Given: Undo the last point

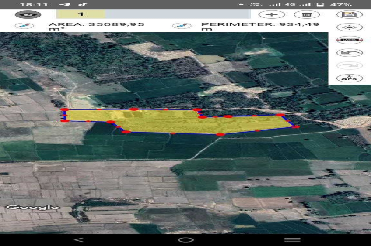Looking at the screenshot, I should point(349,53).
